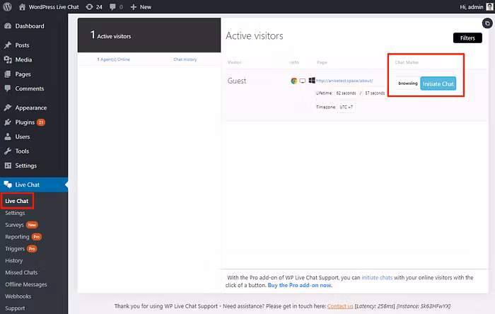Expand the Plugins sidebar menu
495x314 pixels.
click(x=25, y=122)
